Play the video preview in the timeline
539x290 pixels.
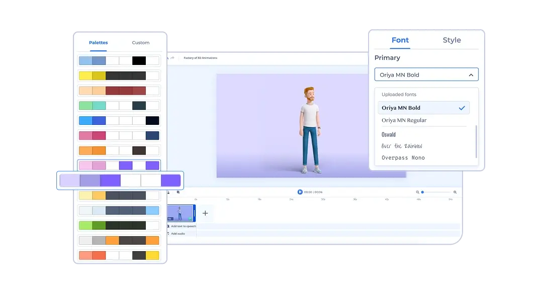click(x=300, y=192)
